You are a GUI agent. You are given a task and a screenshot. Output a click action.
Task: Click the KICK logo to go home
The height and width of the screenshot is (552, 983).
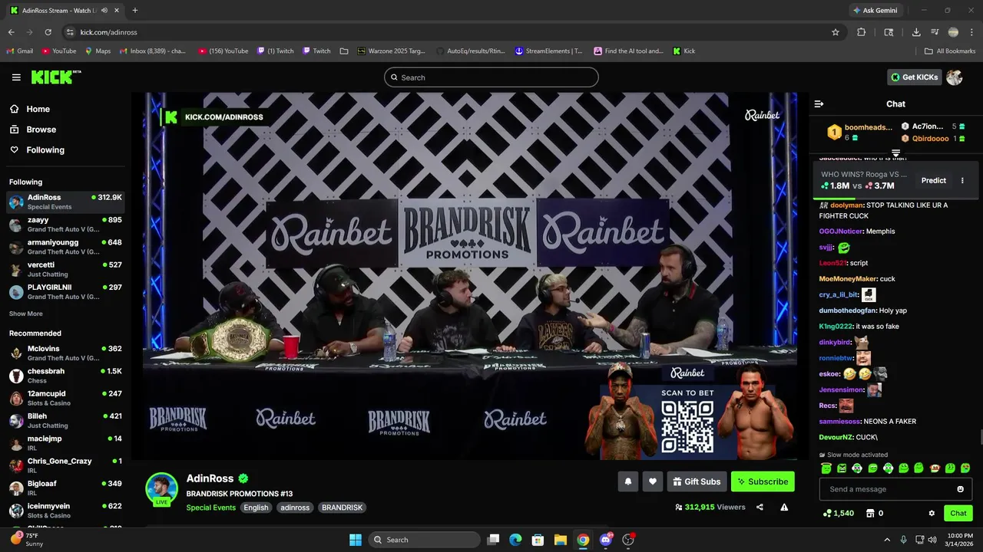tap(55, 77)
